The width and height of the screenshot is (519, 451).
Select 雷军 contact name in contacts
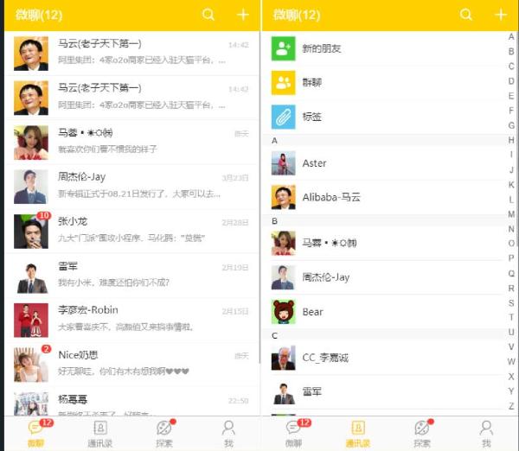coord(311,391)
